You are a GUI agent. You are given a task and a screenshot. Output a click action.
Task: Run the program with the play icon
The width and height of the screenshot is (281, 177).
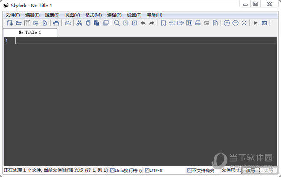click(256, 23)
